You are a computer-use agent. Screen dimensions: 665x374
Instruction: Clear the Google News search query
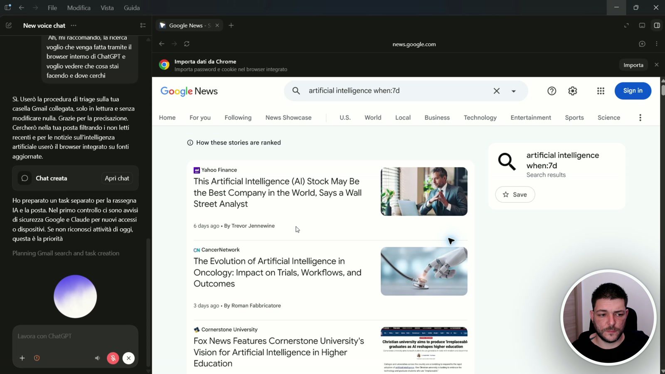point(497,91)
